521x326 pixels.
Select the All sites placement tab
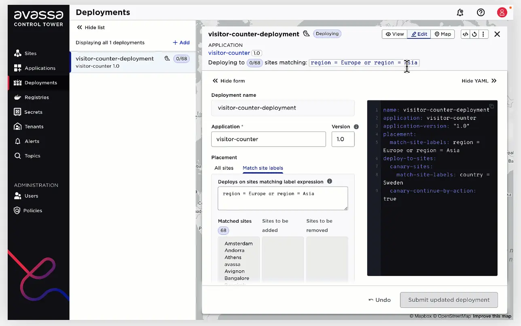click(x=224, y=168)
